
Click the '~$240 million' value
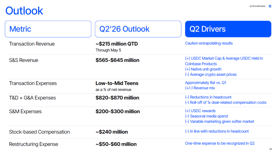111,132
